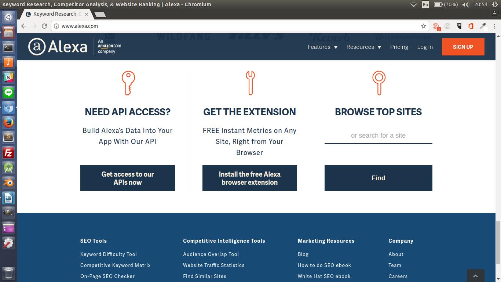
Task: Click the greyed-out globe extension icon
Action: (x=447, y=26)
